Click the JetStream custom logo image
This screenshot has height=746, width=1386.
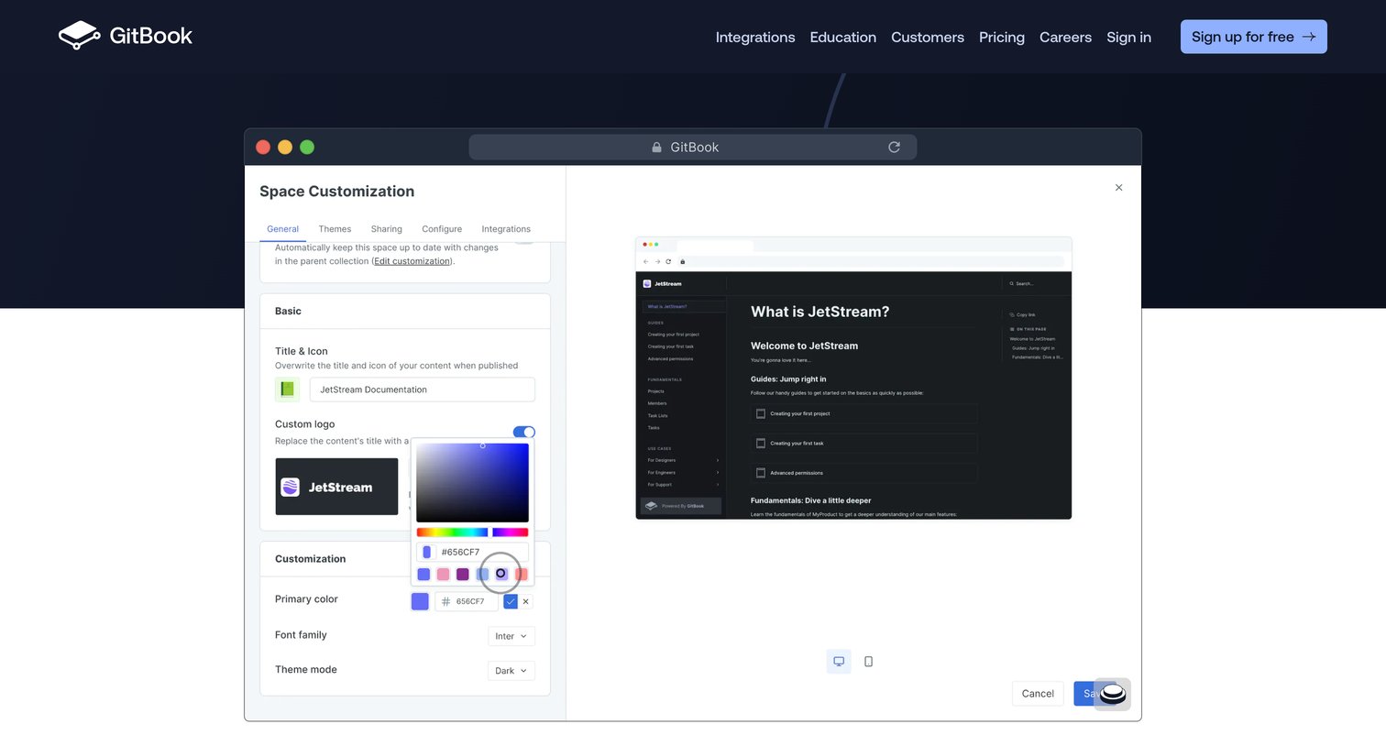coord(336,487)
